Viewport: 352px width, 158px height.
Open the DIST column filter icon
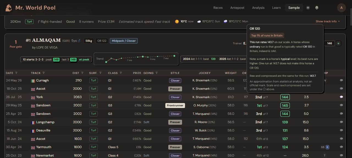[x=82, y=73]
